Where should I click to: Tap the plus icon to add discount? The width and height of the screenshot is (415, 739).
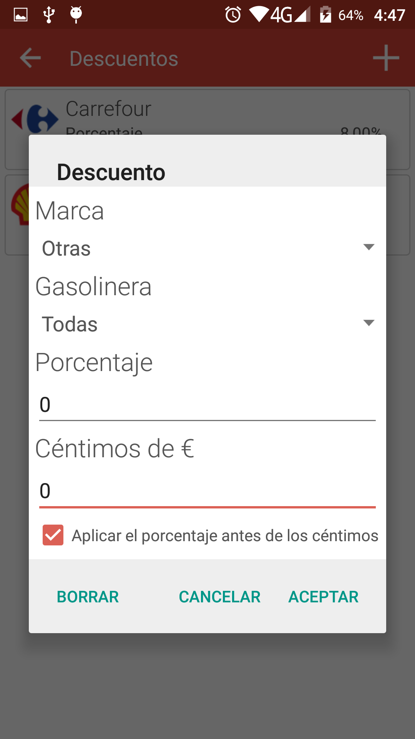point(386,58)
